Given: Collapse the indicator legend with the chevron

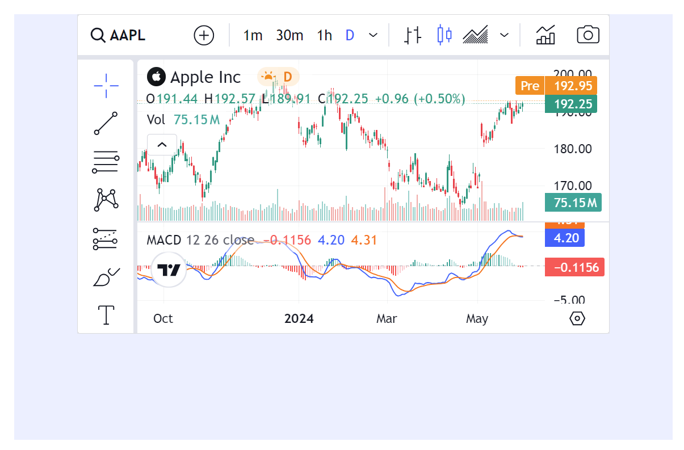Looking at the screenshot, I should pos(162,145).
